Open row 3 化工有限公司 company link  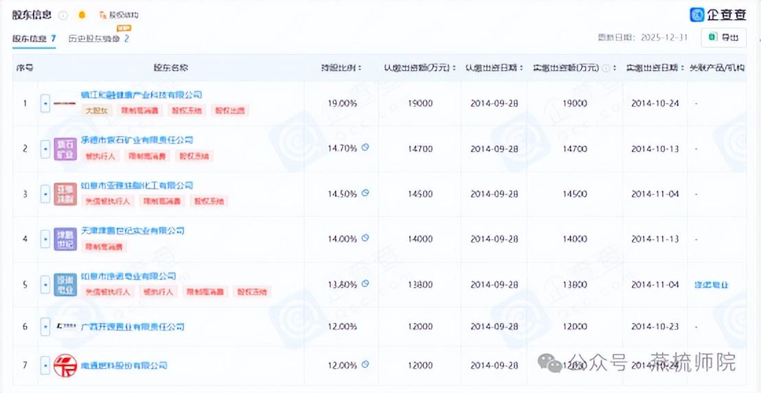pyautogui.click(x=137, y=186)
